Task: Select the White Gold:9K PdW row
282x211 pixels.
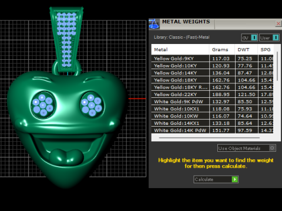Action: 212,101
